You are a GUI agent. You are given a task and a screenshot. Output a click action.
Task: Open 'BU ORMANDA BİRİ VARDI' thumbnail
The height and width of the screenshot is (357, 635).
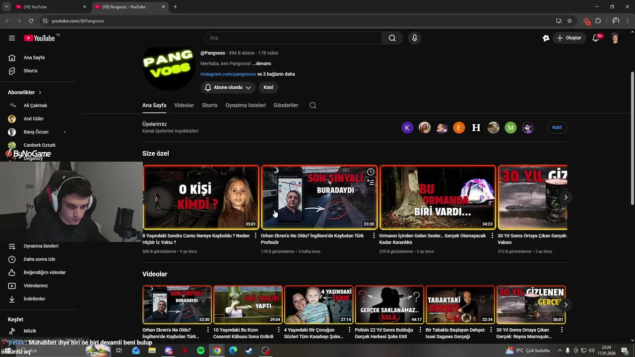[438, 197]
